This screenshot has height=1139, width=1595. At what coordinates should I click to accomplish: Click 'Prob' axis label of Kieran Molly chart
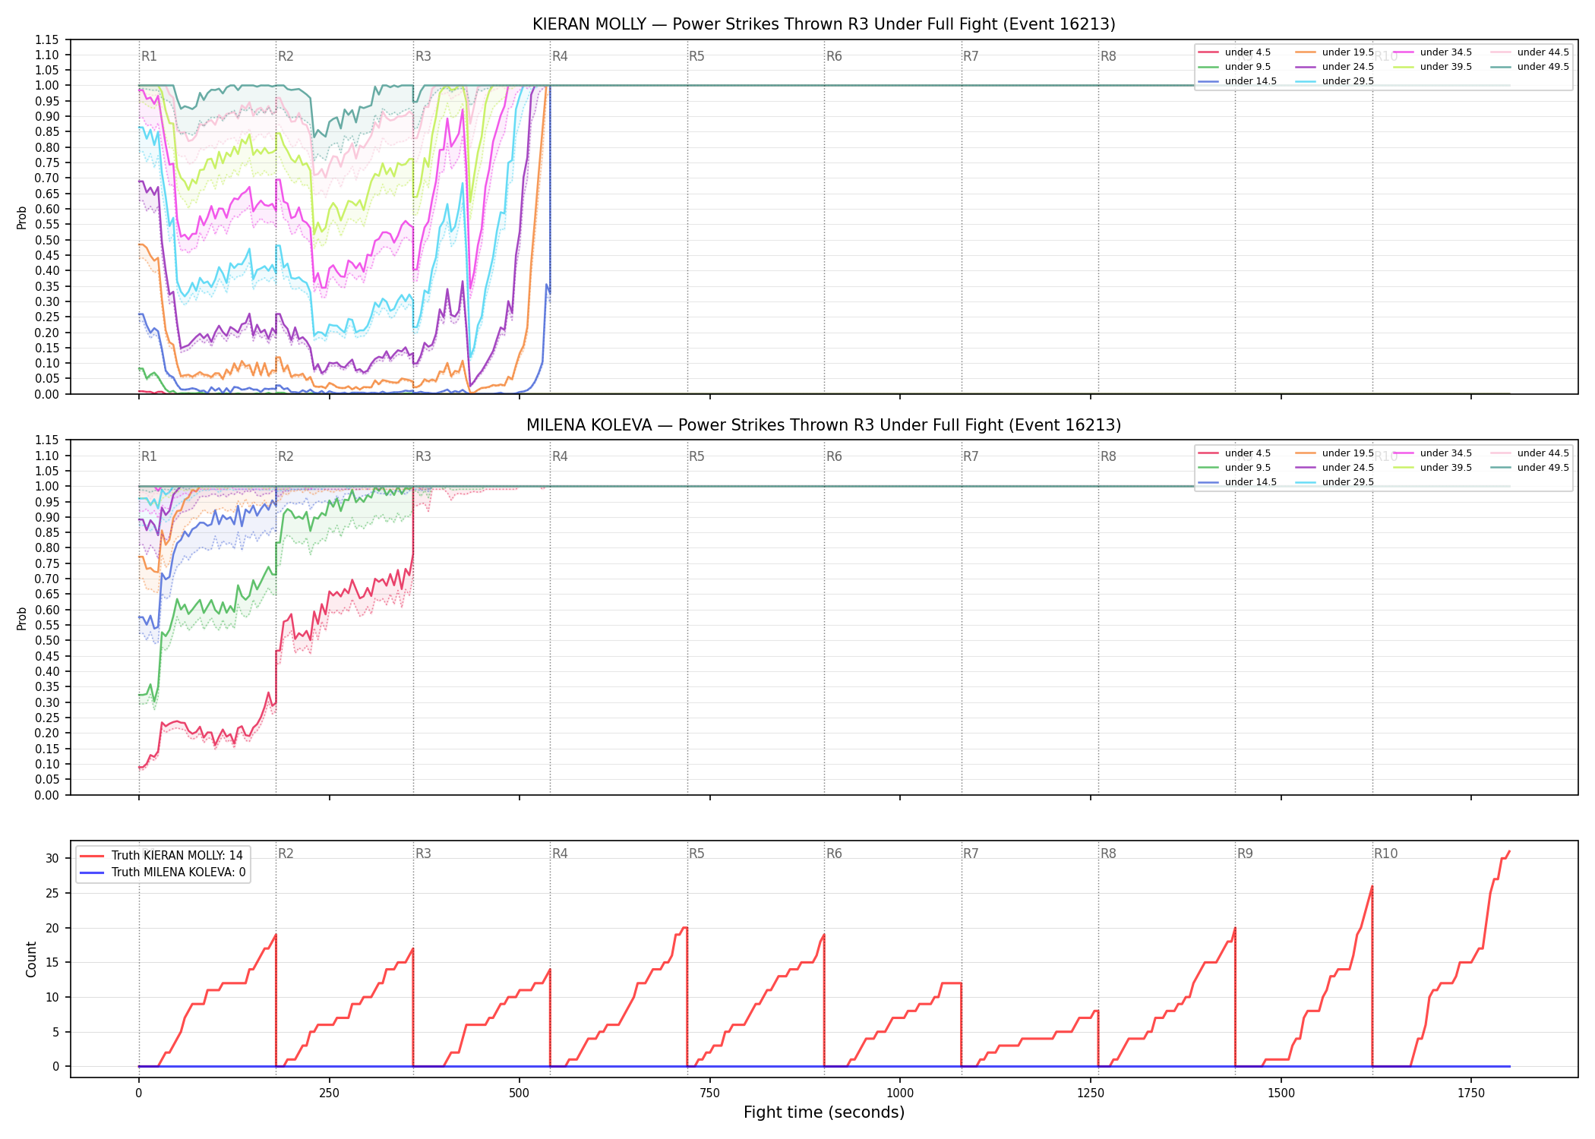pyautogui.click(x=22, y=217)
